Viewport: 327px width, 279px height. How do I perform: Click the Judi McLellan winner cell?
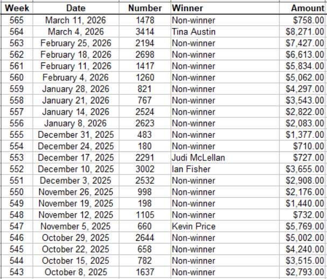pos(198,158)
